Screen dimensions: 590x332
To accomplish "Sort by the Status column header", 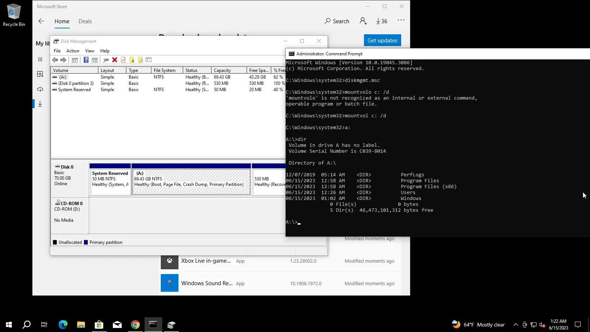I will point(197,70).
